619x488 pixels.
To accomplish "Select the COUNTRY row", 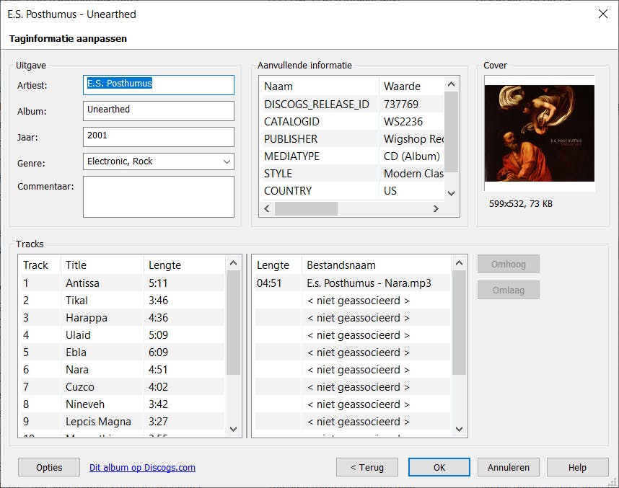I will 352,191.
